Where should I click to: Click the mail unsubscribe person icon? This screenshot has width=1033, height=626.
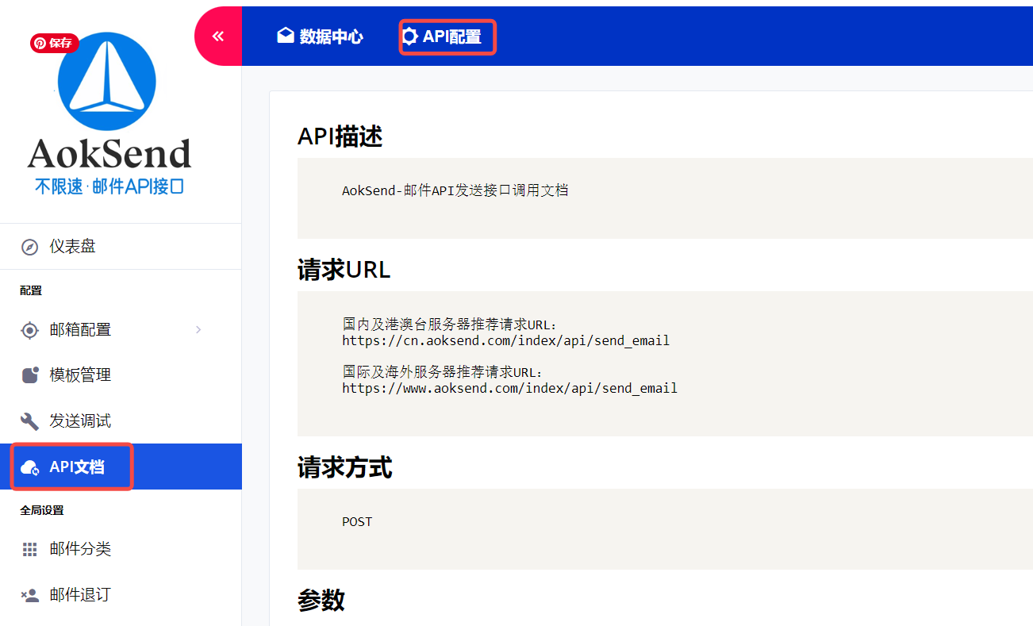[29, 595]
